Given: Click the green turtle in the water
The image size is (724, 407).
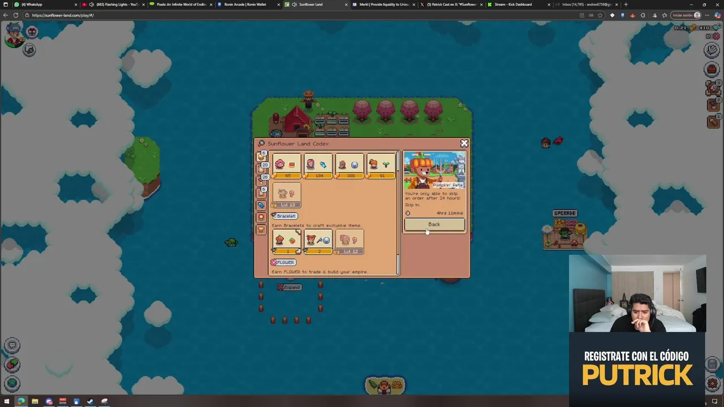Looking at the screenshot, I should click(x=231, y=242).
